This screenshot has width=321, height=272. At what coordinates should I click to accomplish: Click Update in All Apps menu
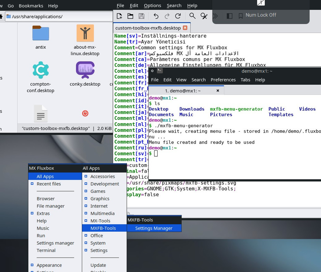coord(104,265)
